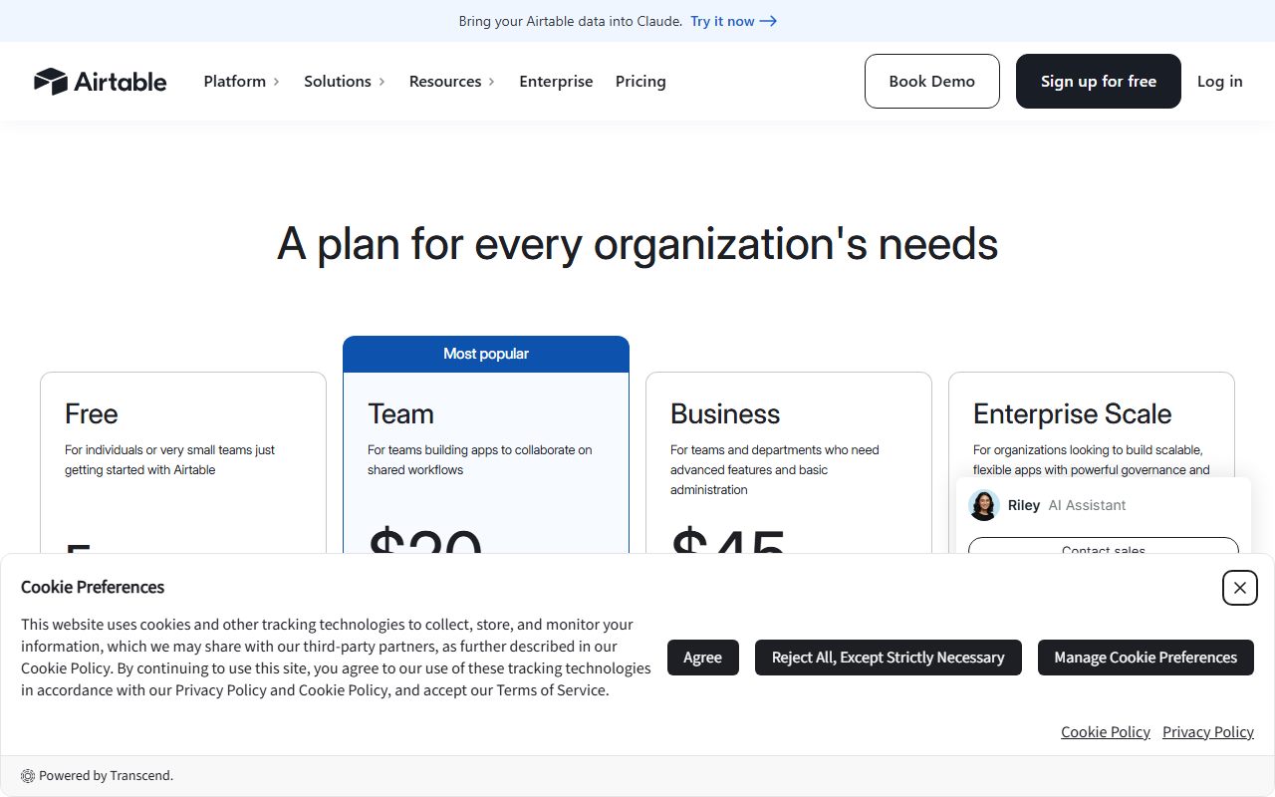Open the Privacy Policy link
This screenshot has height=797, width=1275.
point(1208,732)
